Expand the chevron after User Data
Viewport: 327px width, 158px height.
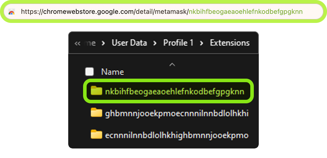[155, 43]
